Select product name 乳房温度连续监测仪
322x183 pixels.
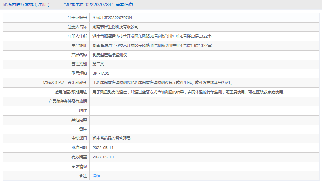(x=110, y=55)
